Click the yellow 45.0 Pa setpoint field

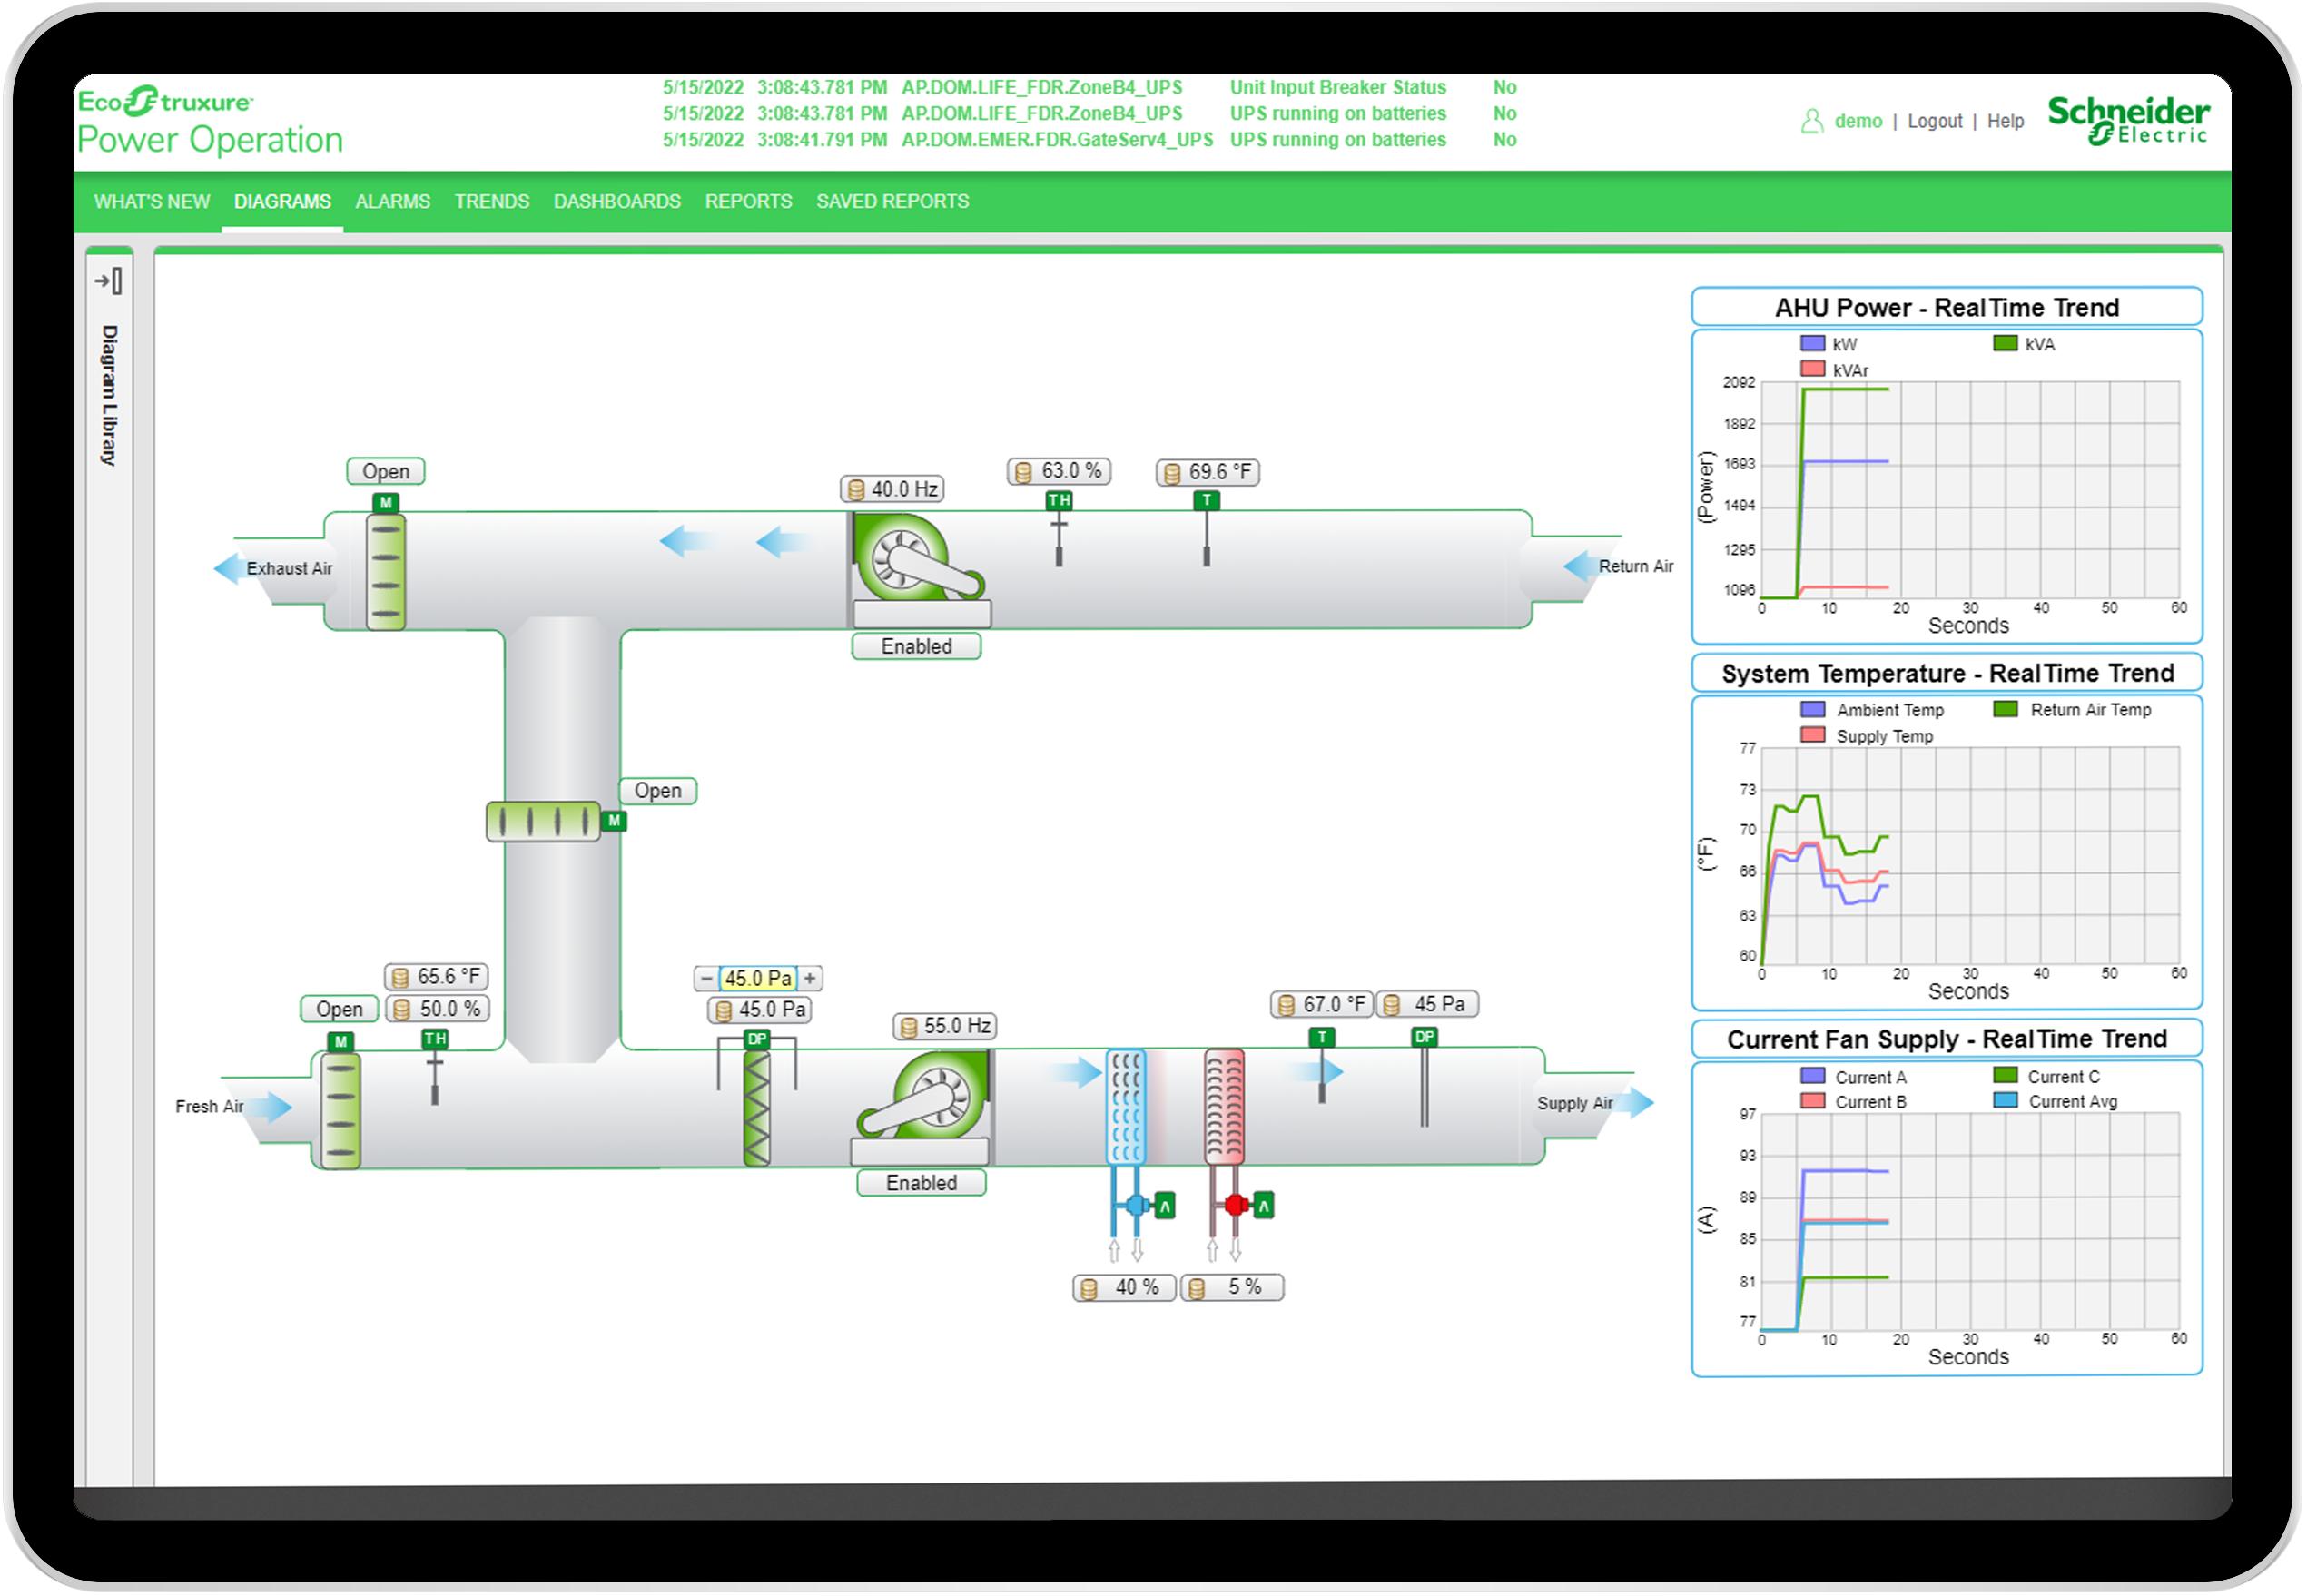758,979
